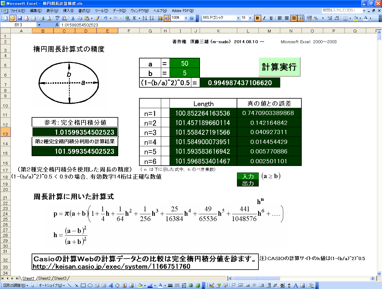Click the Undo arrow icon
This screenshot has width=382, height=289.
105,18
